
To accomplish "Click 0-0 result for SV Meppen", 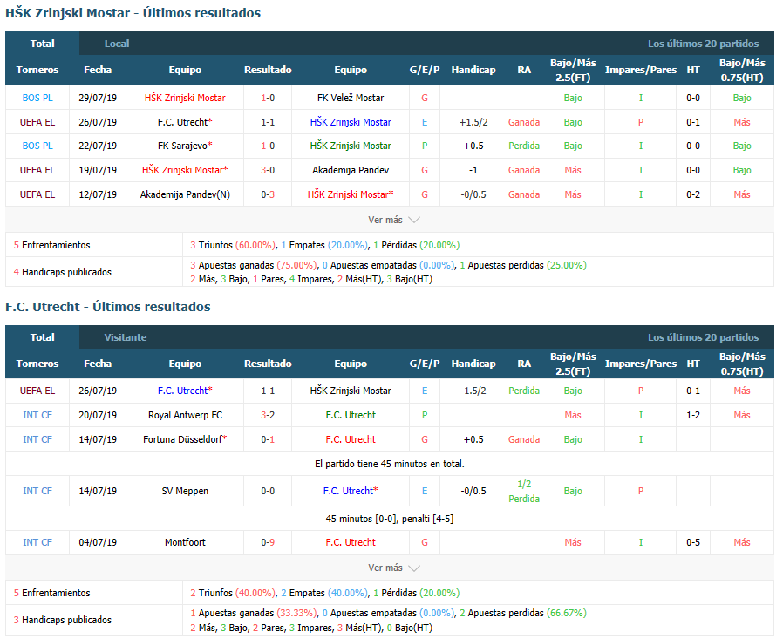I will coord(268,491).
